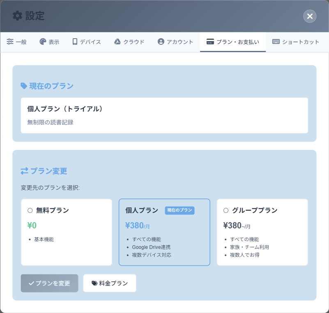Click the 現在のプラン badge on 個人プラン
329x313 pixels.
pyautogui.click(x=179, y=210)
